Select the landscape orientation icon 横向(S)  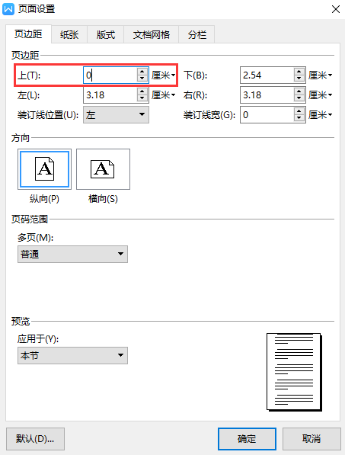coord(103,169)
